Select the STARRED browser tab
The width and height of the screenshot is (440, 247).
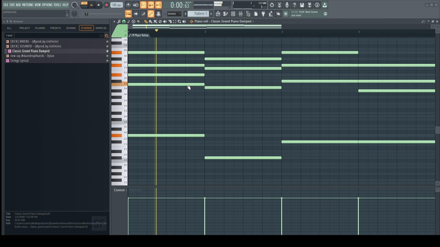(86, 28)
